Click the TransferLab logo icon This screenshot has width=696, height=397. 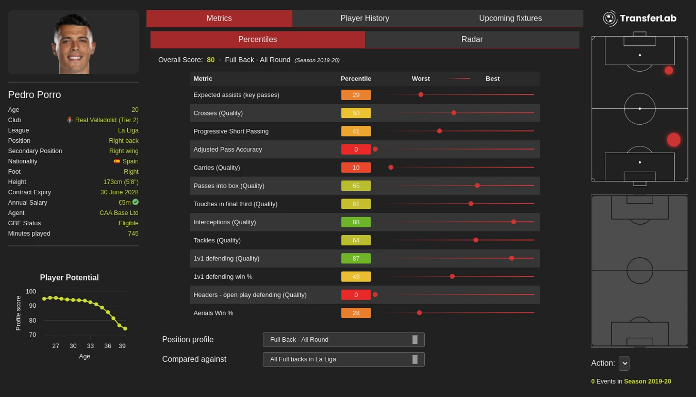pyautogui.click(x=610, y=19)
